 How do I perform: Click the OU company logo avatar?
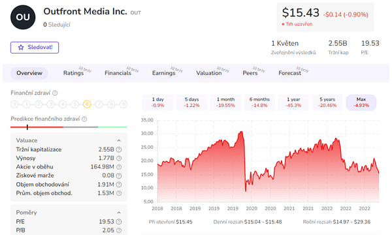pos(23,17)
